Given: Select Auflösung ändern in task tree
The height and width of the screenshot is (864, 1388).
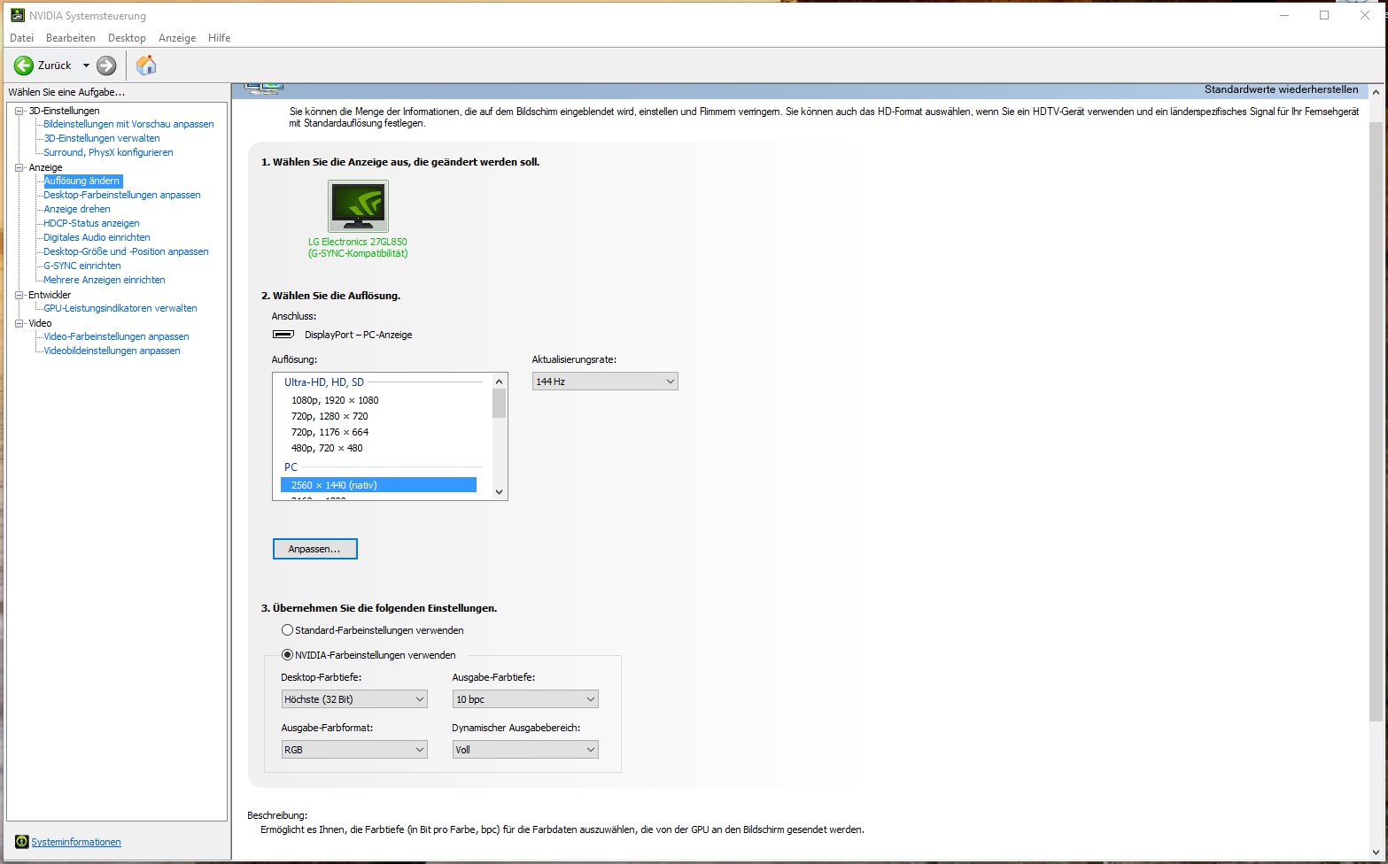Looking at the screenshot, I should [82, 181].
